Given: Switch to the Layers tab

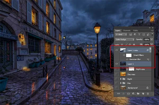Looking at the screenshot, I should 118,31.
